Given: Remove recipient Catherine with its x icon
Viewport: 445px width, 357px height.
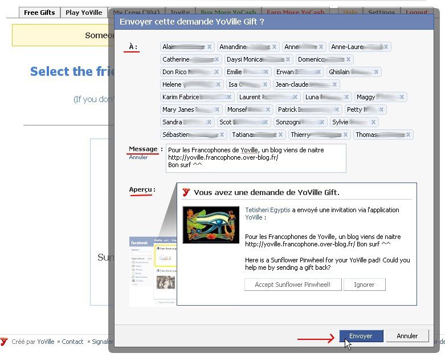Looking at the screenshot, I should pos(217,59).
